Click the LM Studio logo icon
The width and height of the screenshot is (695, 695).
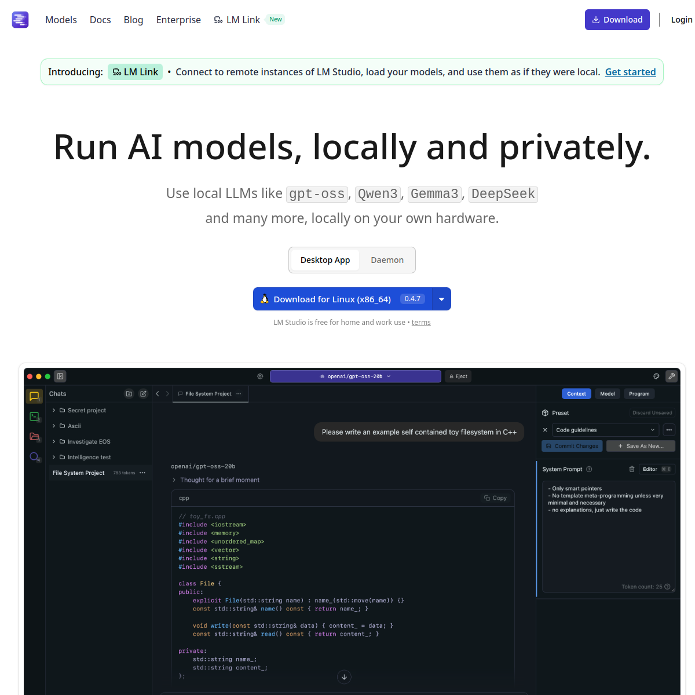[x=20, y=20]
